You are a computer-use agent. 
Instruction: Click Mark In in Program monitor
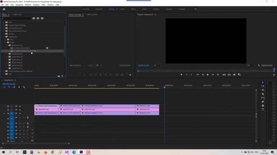point(187,74)
